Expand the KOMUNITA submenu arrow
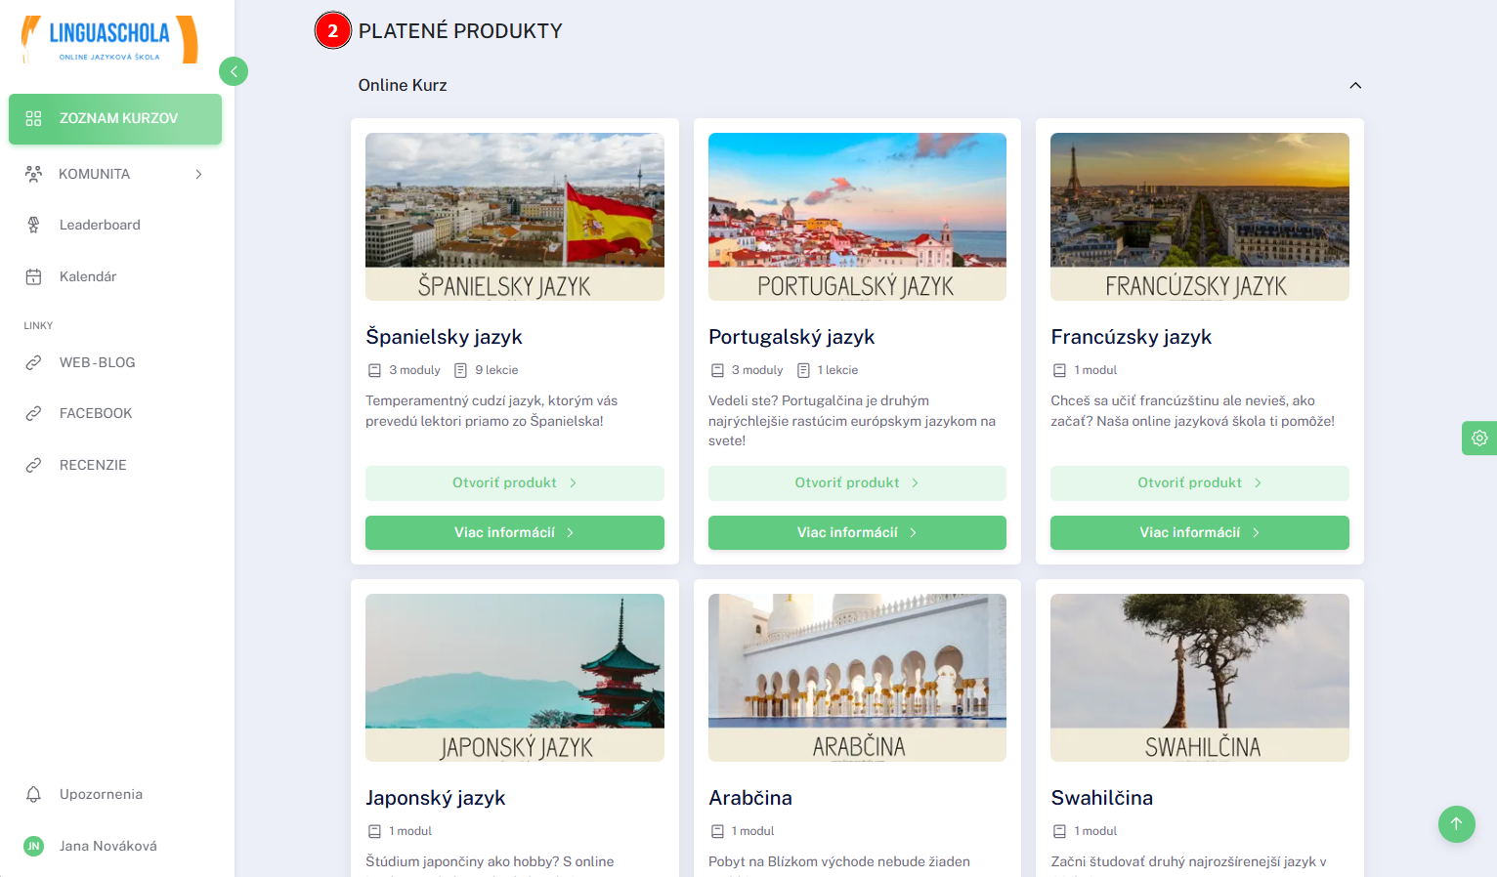This screenshot has height=877, width=1497. [x=198, y=174]
